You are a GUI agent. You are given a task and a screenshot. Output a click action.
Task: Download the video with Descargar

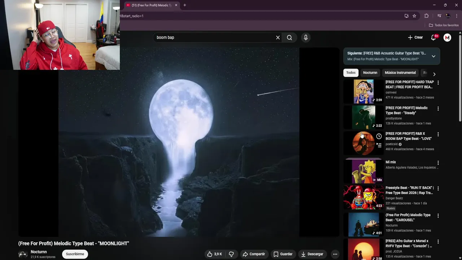312,254
